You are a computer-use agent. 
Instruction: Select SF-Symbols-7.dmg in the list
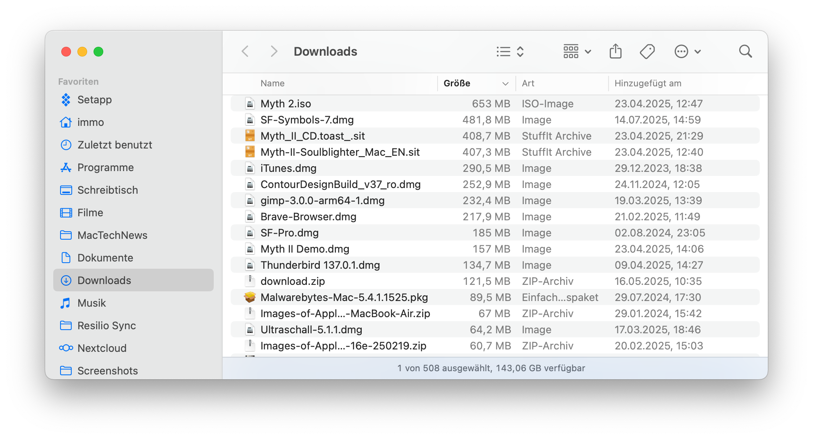[x=495, y=120]
